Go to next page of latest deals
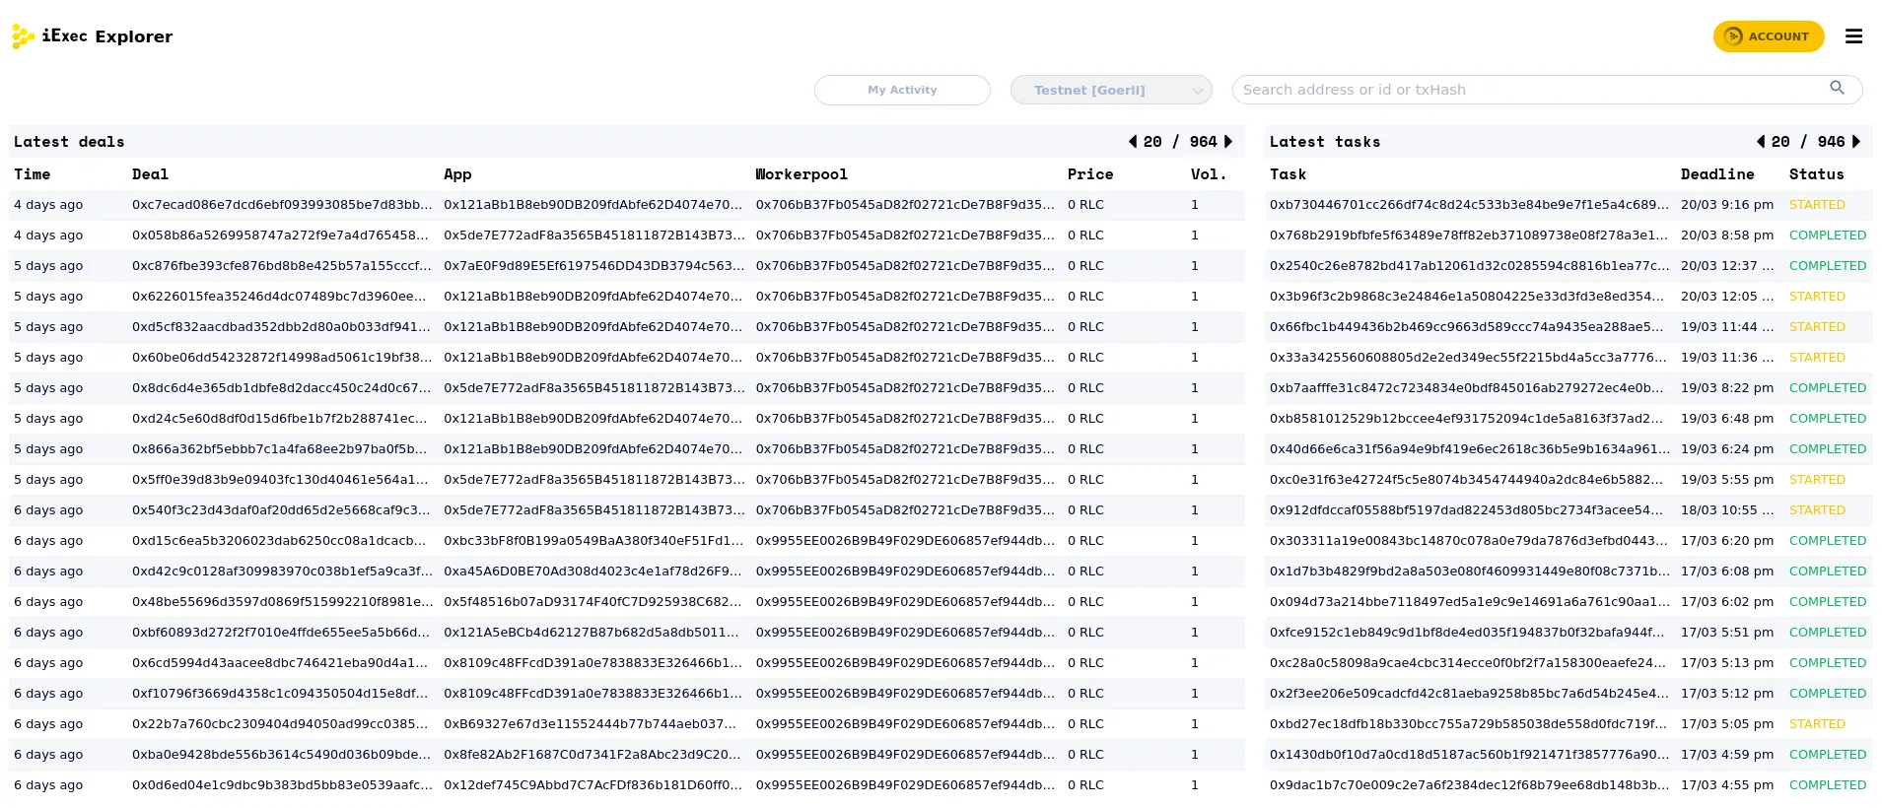Screen dimensions: 1882x808 pyautogui.click(x=1228, y=142)
